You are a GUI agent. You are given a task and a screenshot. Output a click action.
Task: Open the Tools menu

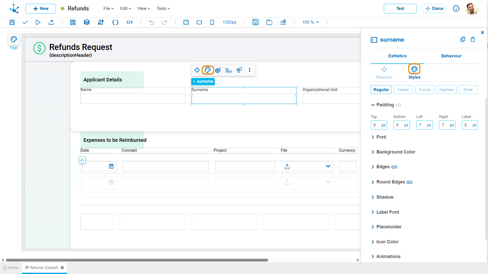[163, 9]
